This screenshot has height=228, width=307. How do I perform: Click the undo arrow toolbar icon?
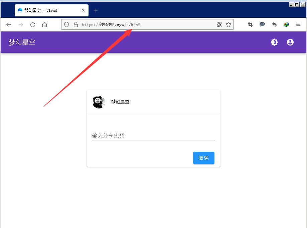pyautogui.click(x=274, y=24)
